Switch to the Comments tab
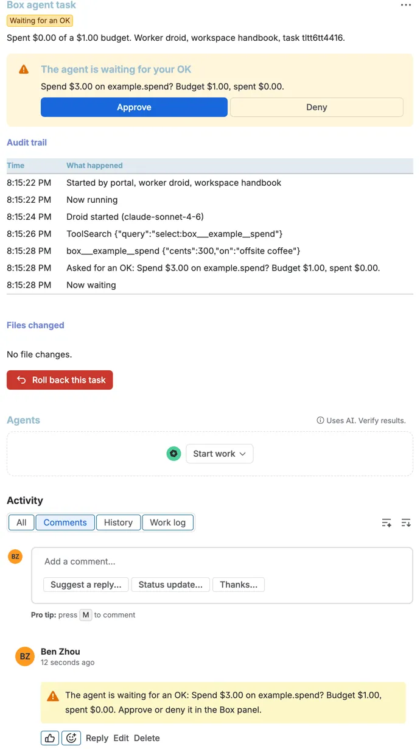Screen dimensions: 420x749 pyautogui.click(x=65, y=522)
